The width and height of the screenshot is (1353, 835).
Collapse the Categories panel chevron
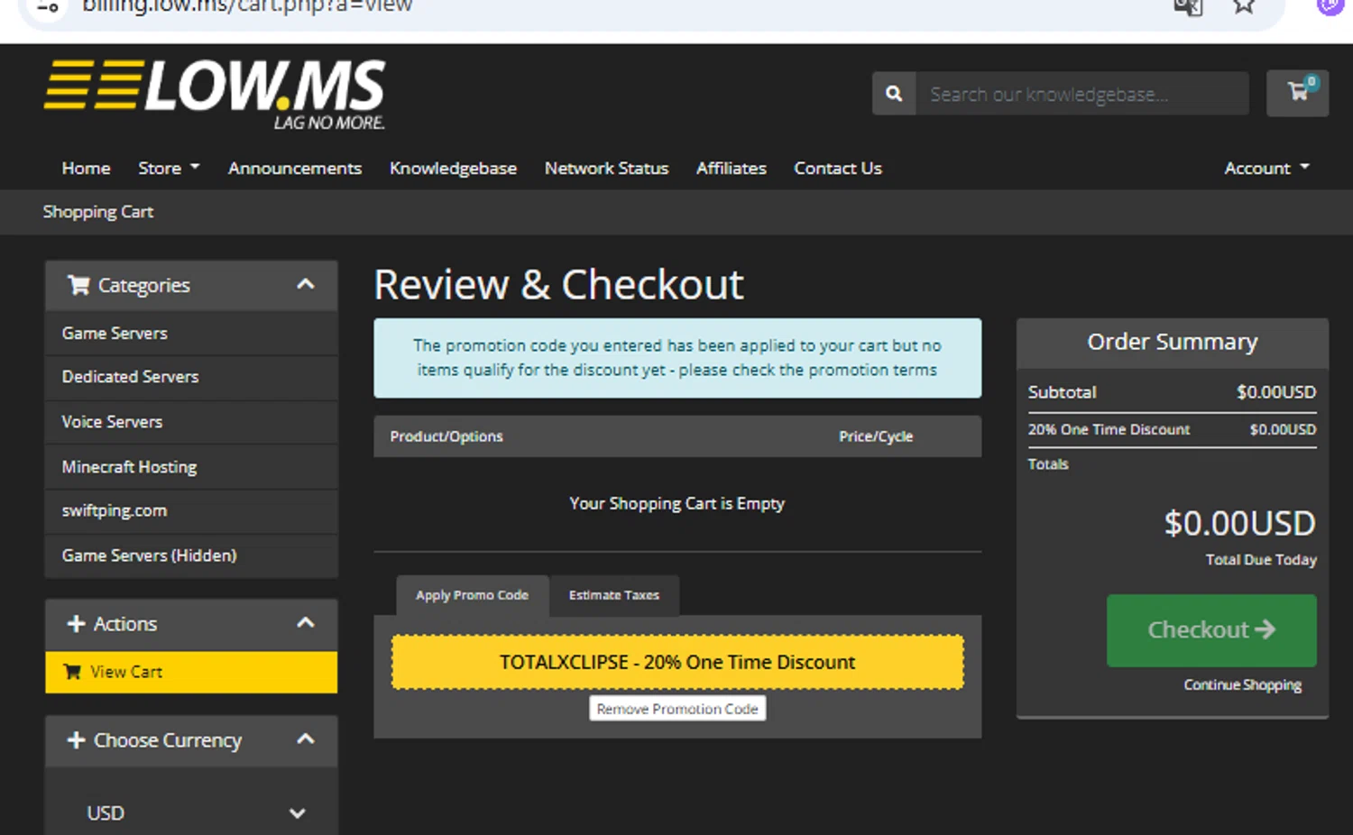pyautogui.click(x=306, y=285)
